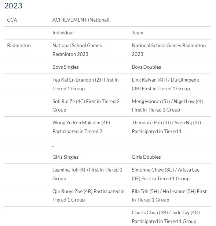Click the Badminton row label
Viewport: 216px width, 226px height.
tap(19, 46)
